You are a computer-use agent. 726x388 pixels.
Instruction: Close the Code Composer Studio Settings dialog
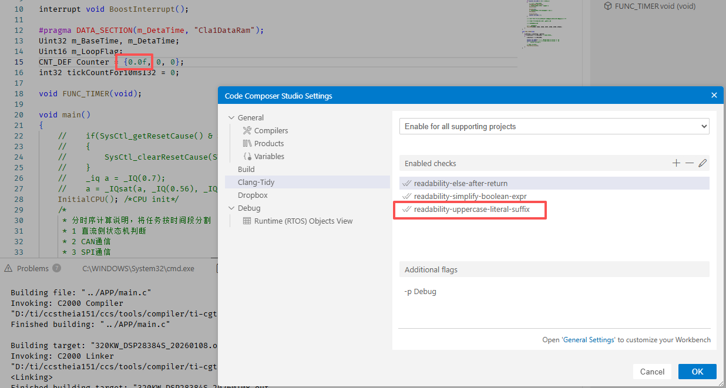coord(714,95)
